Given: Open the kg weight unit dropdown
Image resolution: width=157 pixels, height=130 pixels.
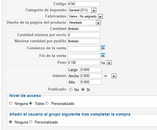Looking at the screenshot, I should (106, 63).
